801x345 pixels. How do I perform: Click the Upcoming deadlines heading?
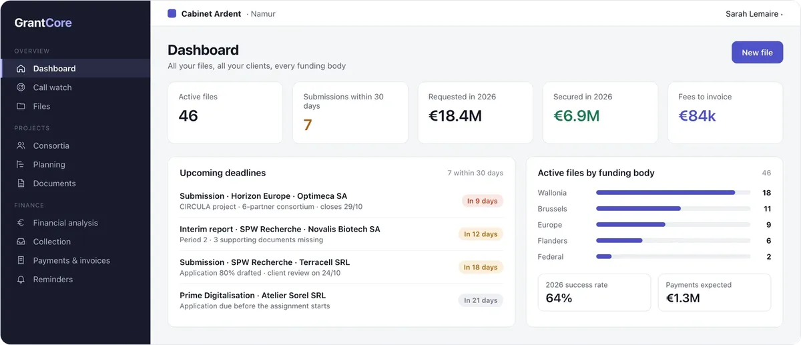point(223,173)
